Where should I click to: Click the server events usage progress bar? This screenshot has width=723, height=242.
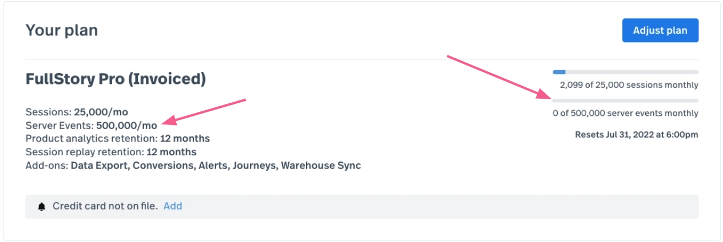click(625, 100)
